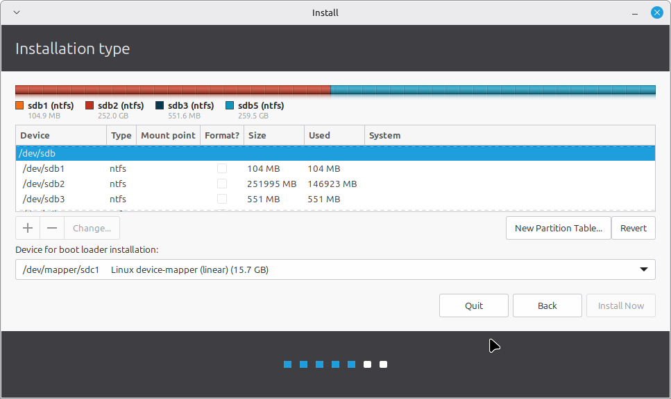Click the 251995 MB size value
This screenshot has height=399, width=671.
(x=272, y=184)
